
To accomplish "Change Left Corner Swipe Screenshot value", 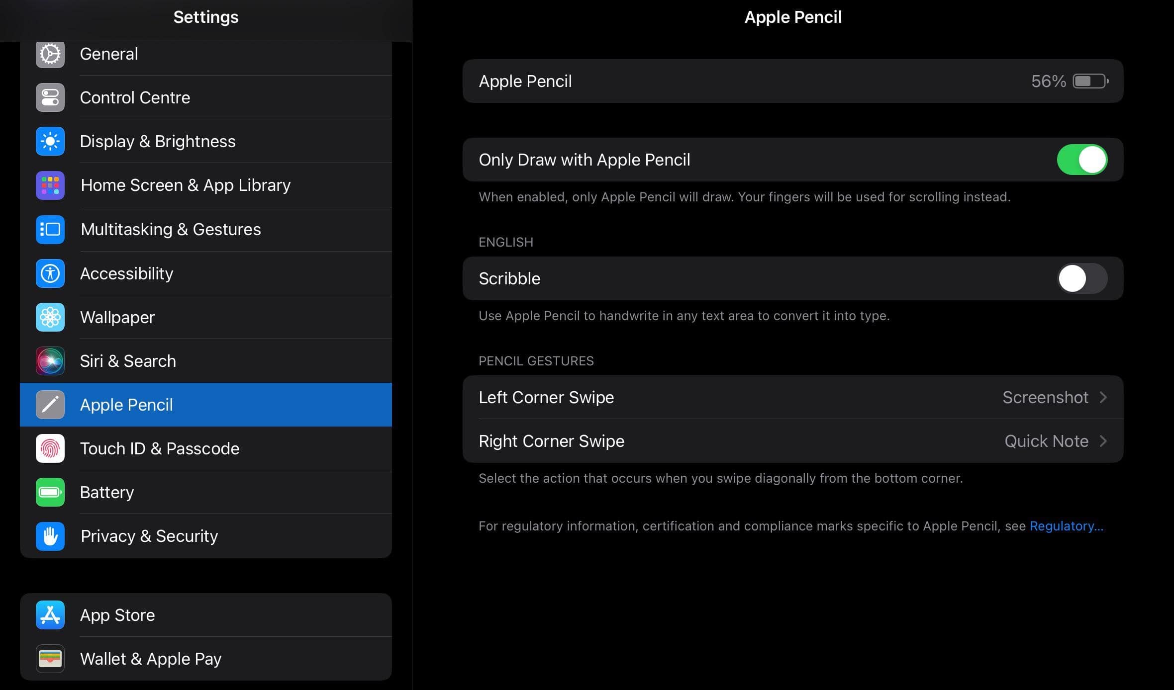I will click(1045, 397).
